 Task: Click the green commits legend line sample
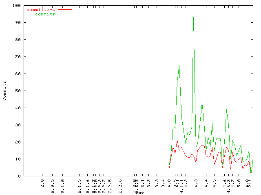coord(65,14)
